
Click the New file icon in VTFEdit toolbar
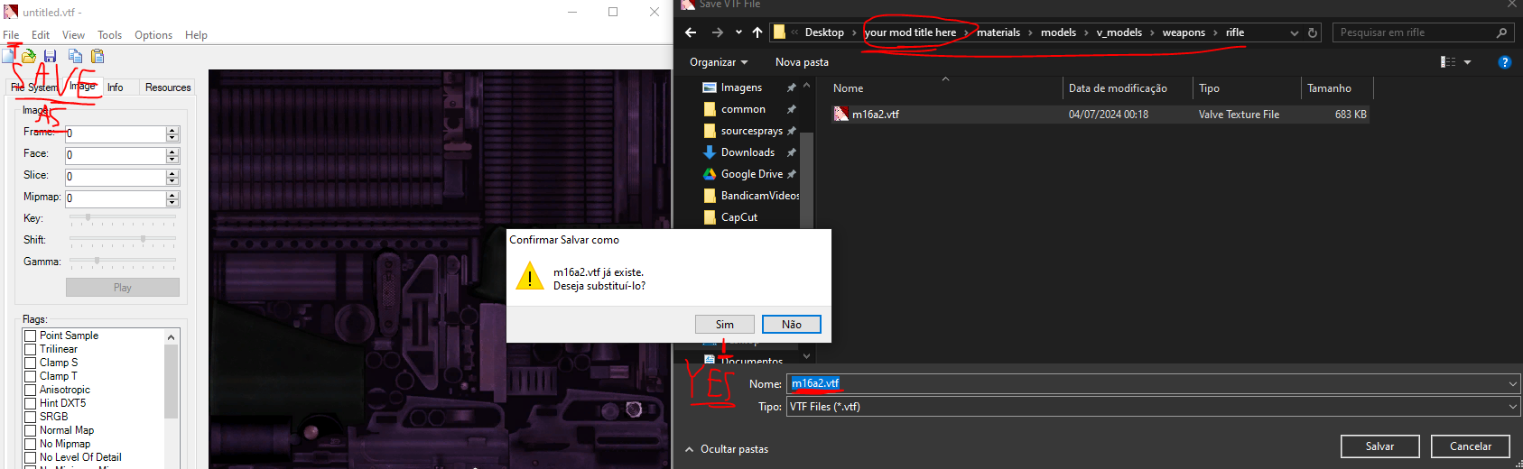pos(8,56)
